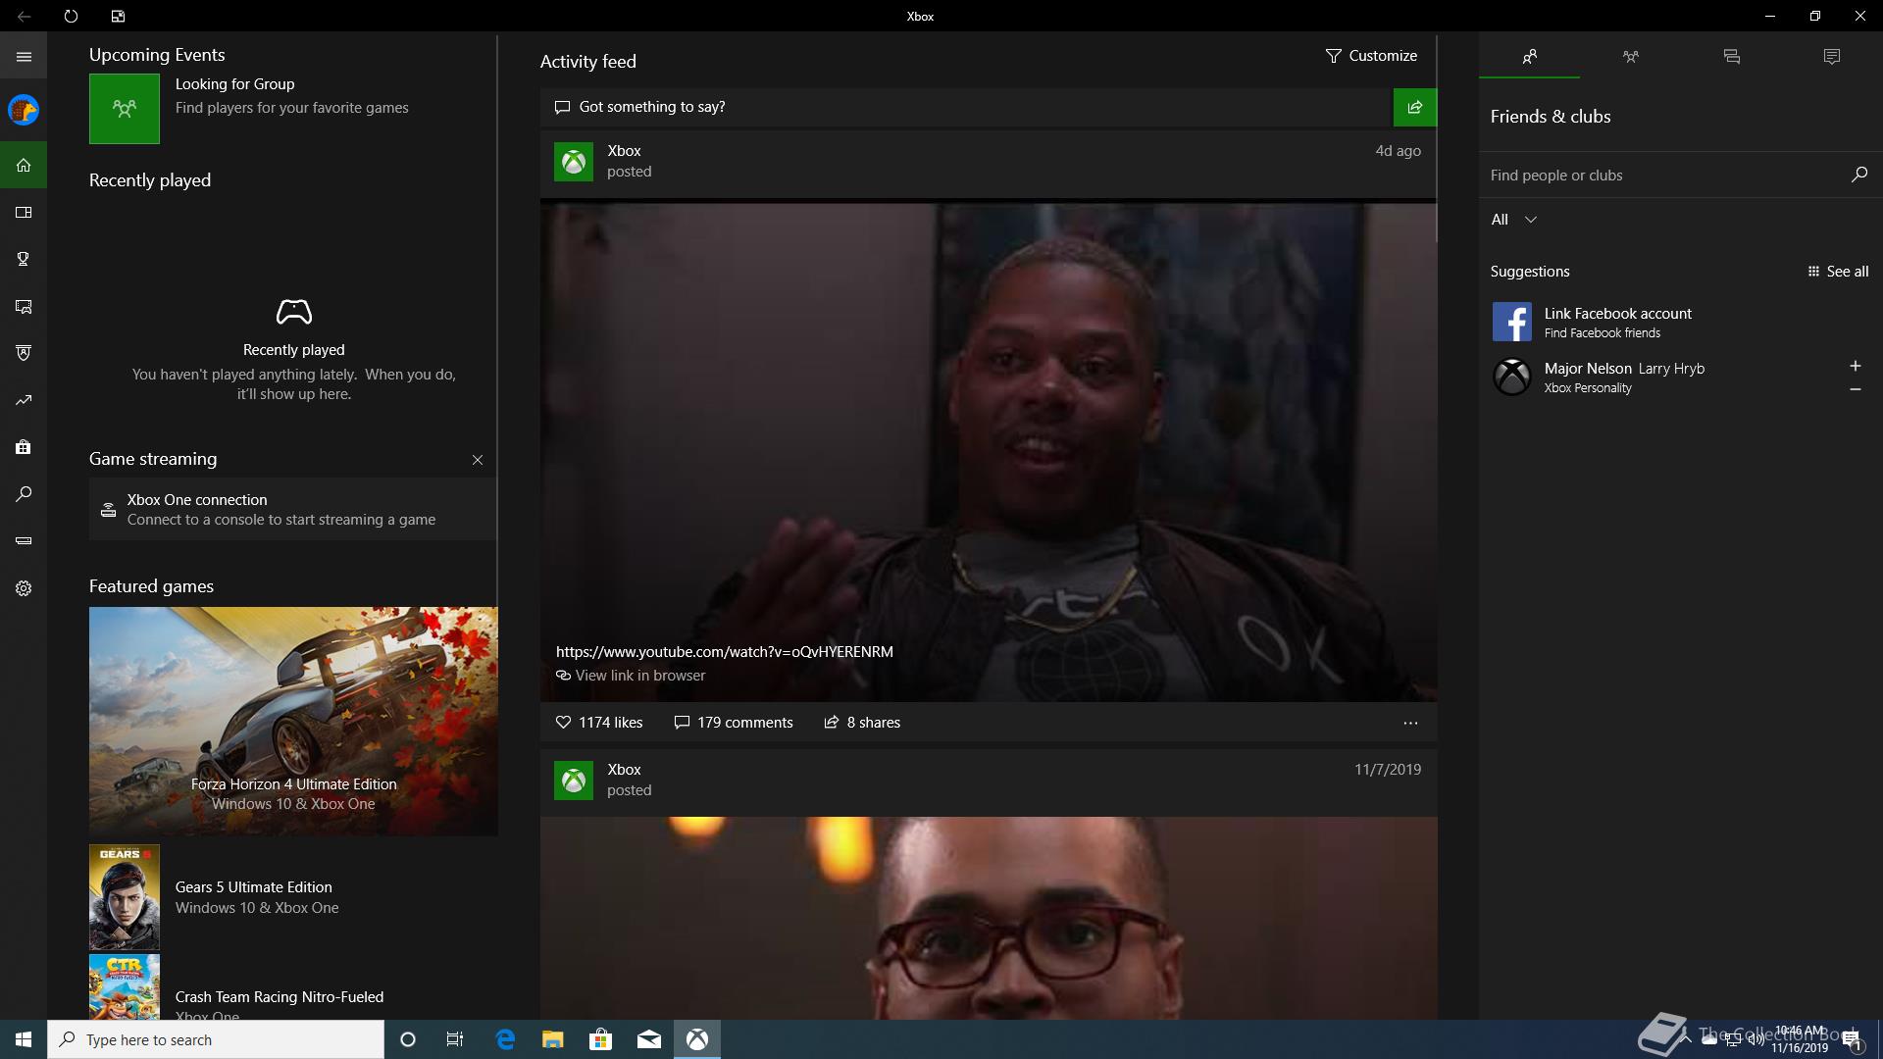Screen dimensions: 1883x1059
Task: Like the first post with 1174 likes
Action: coord(599,723)
